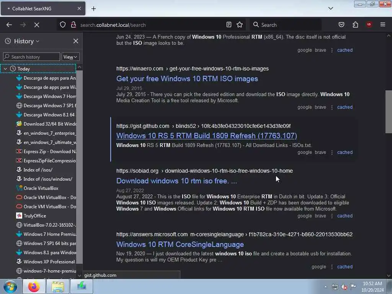Open cached link for answers.microsoft.com result
This screenshot has width=392, height=294.
[345, 267]
